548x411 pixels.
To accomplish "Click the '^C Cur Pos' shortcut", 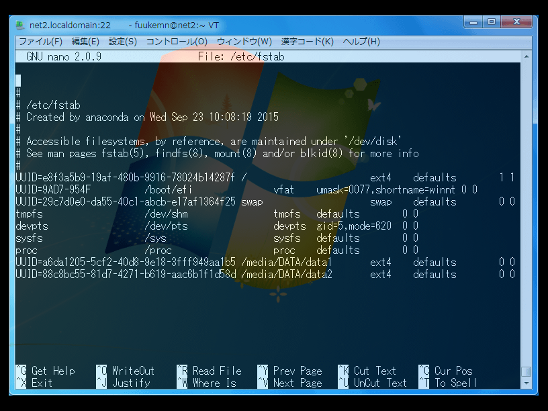I will (x=446, y=371).
